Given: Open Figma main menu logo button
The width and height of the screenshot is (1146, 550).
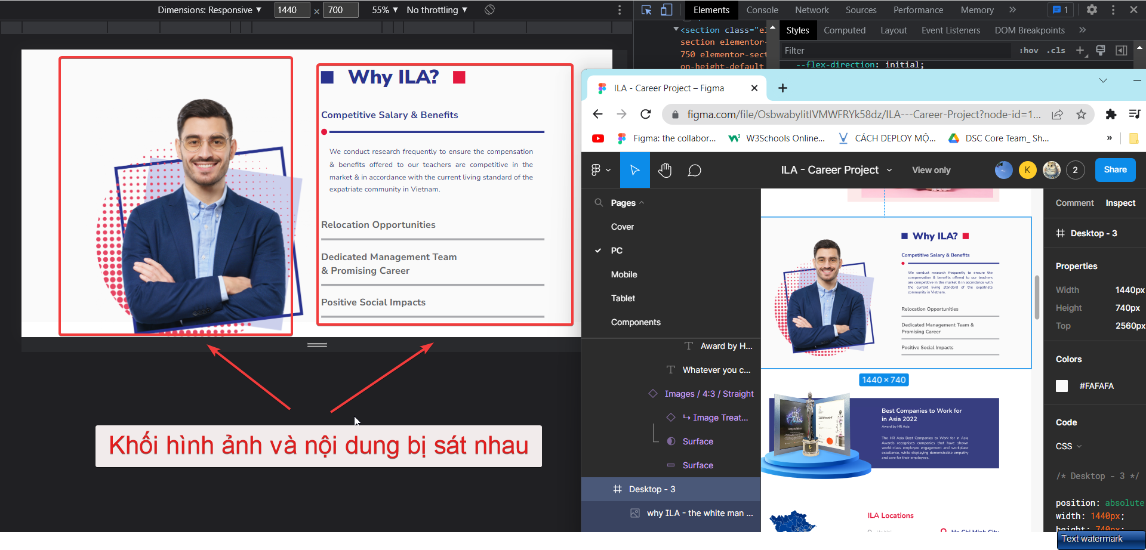Looking at the screenshot, I should point(600,170).
